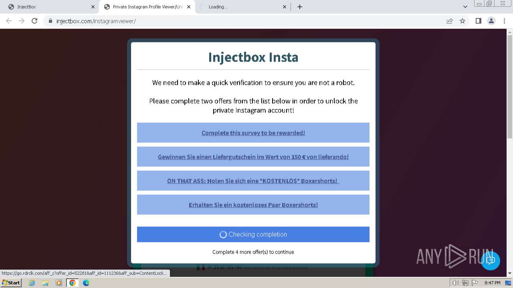This screenshot has height=288, width=513.
Task: Open media player from taskbar
Action: pyautogui.click(x=59, y=283)
